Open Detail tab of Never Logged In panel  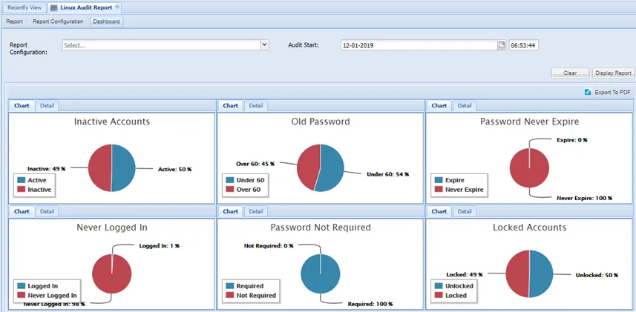point(47,211)
